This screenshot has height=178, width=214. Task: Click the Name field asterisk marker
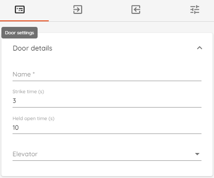[x=33, y=73]
